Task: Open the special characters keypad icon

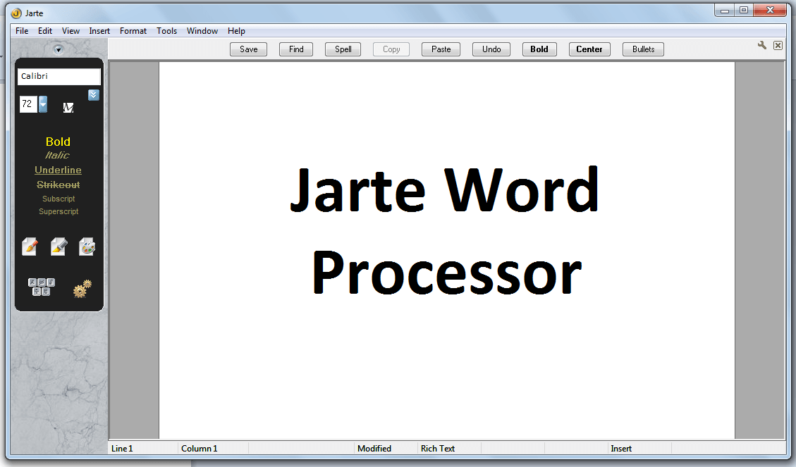Action: pyautogui.click(x=42, y=287)
